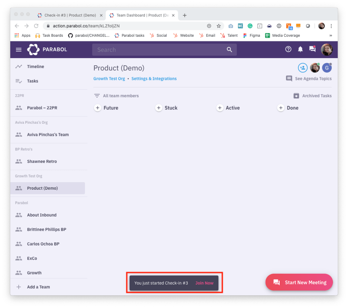The width and height of the screenshot is (348, 308).
Task: Open Settings & Integrations link
Action: (x=154, y=79)
